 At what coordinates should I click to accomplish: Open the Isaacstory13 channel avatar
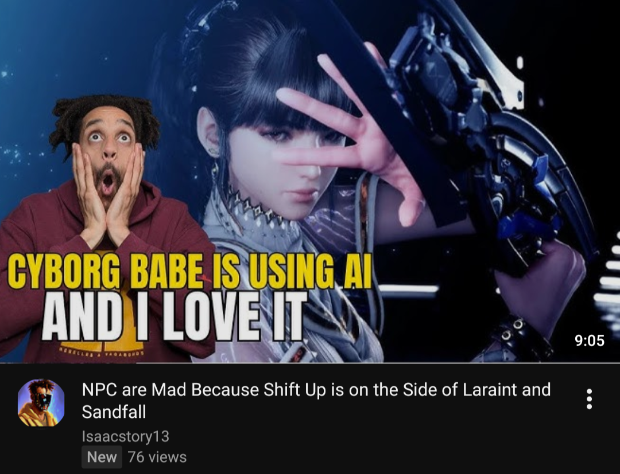[41, 402]
